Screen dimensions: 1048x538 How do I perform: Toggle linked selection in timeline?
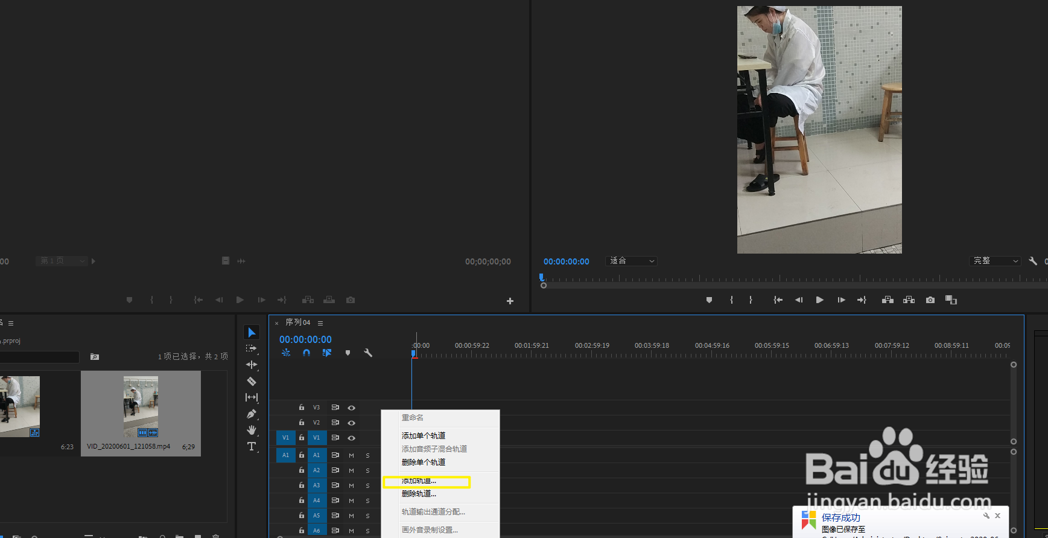pos(327,353)
